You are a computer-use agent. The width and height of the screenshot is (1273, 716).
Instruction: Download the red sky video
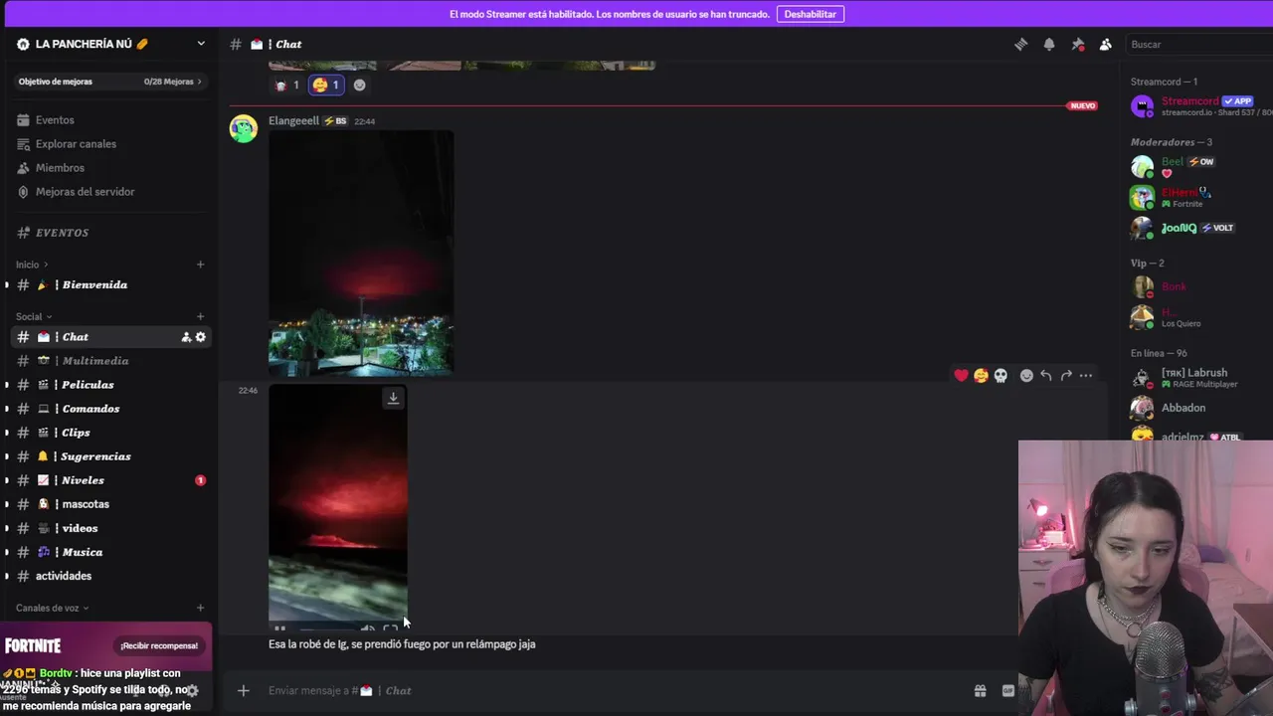tap(393, 398)
